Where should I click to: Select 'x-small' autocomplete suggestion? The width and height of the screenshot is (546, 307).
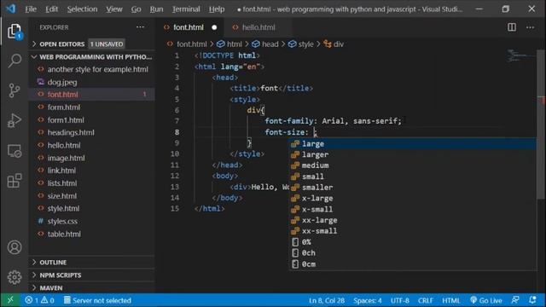[413, 209]
